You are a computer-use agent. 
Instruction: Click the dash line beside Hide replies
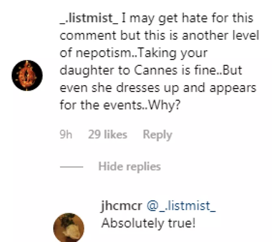click(x=71, y=167)
